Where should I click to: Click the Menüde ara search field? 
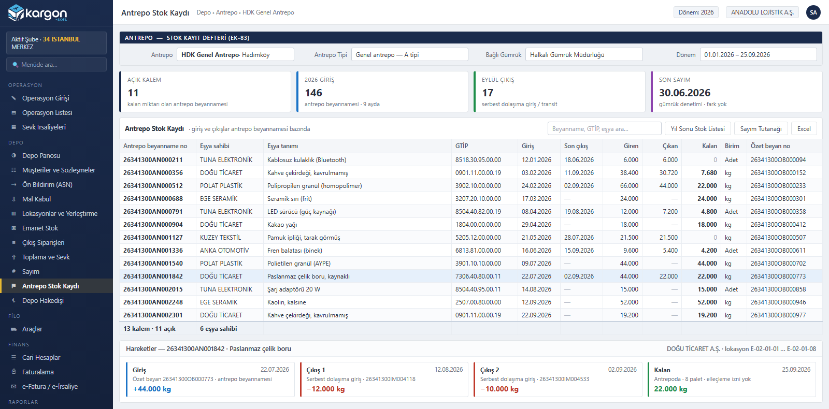coord(56,65)
